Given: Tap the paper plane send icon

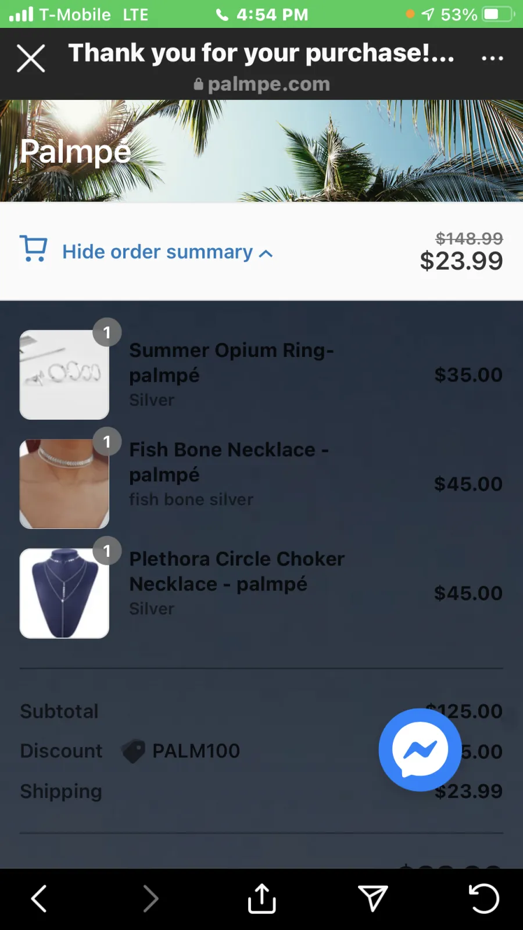Looking at the screenshot, I should click(373, 899).
